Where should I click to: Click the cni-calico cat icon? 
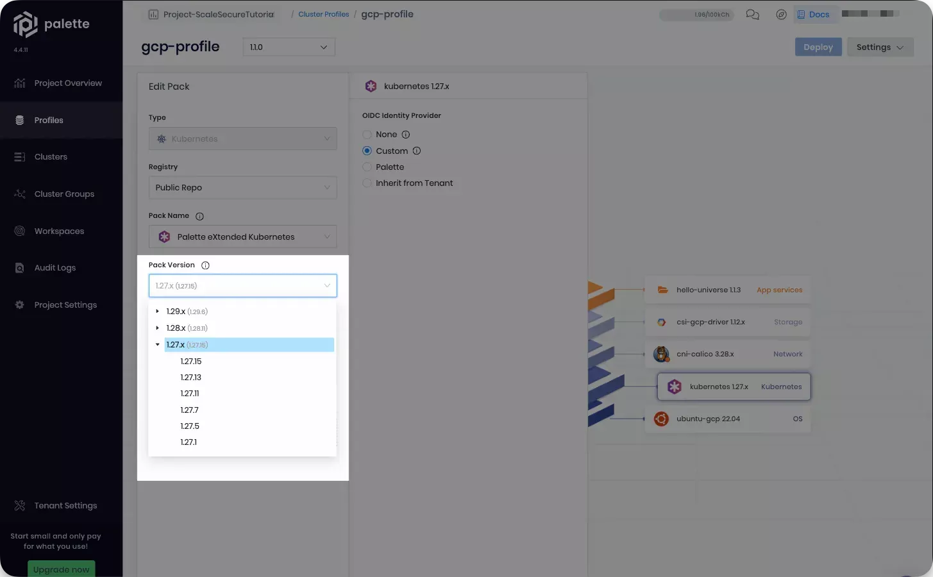point(661,354)
